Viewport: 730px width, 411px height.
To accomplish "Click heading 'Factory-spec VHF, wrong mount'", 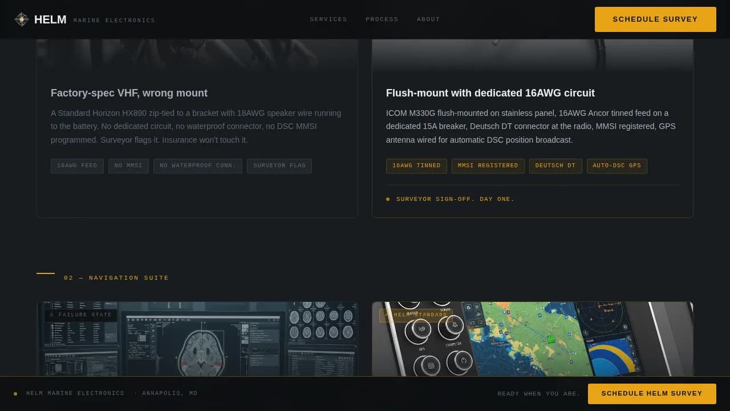I will pos(129,93).
